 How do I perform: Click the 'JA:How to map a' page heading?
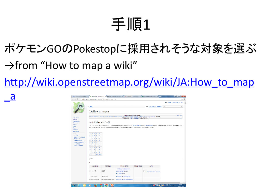tap(99, 111)
